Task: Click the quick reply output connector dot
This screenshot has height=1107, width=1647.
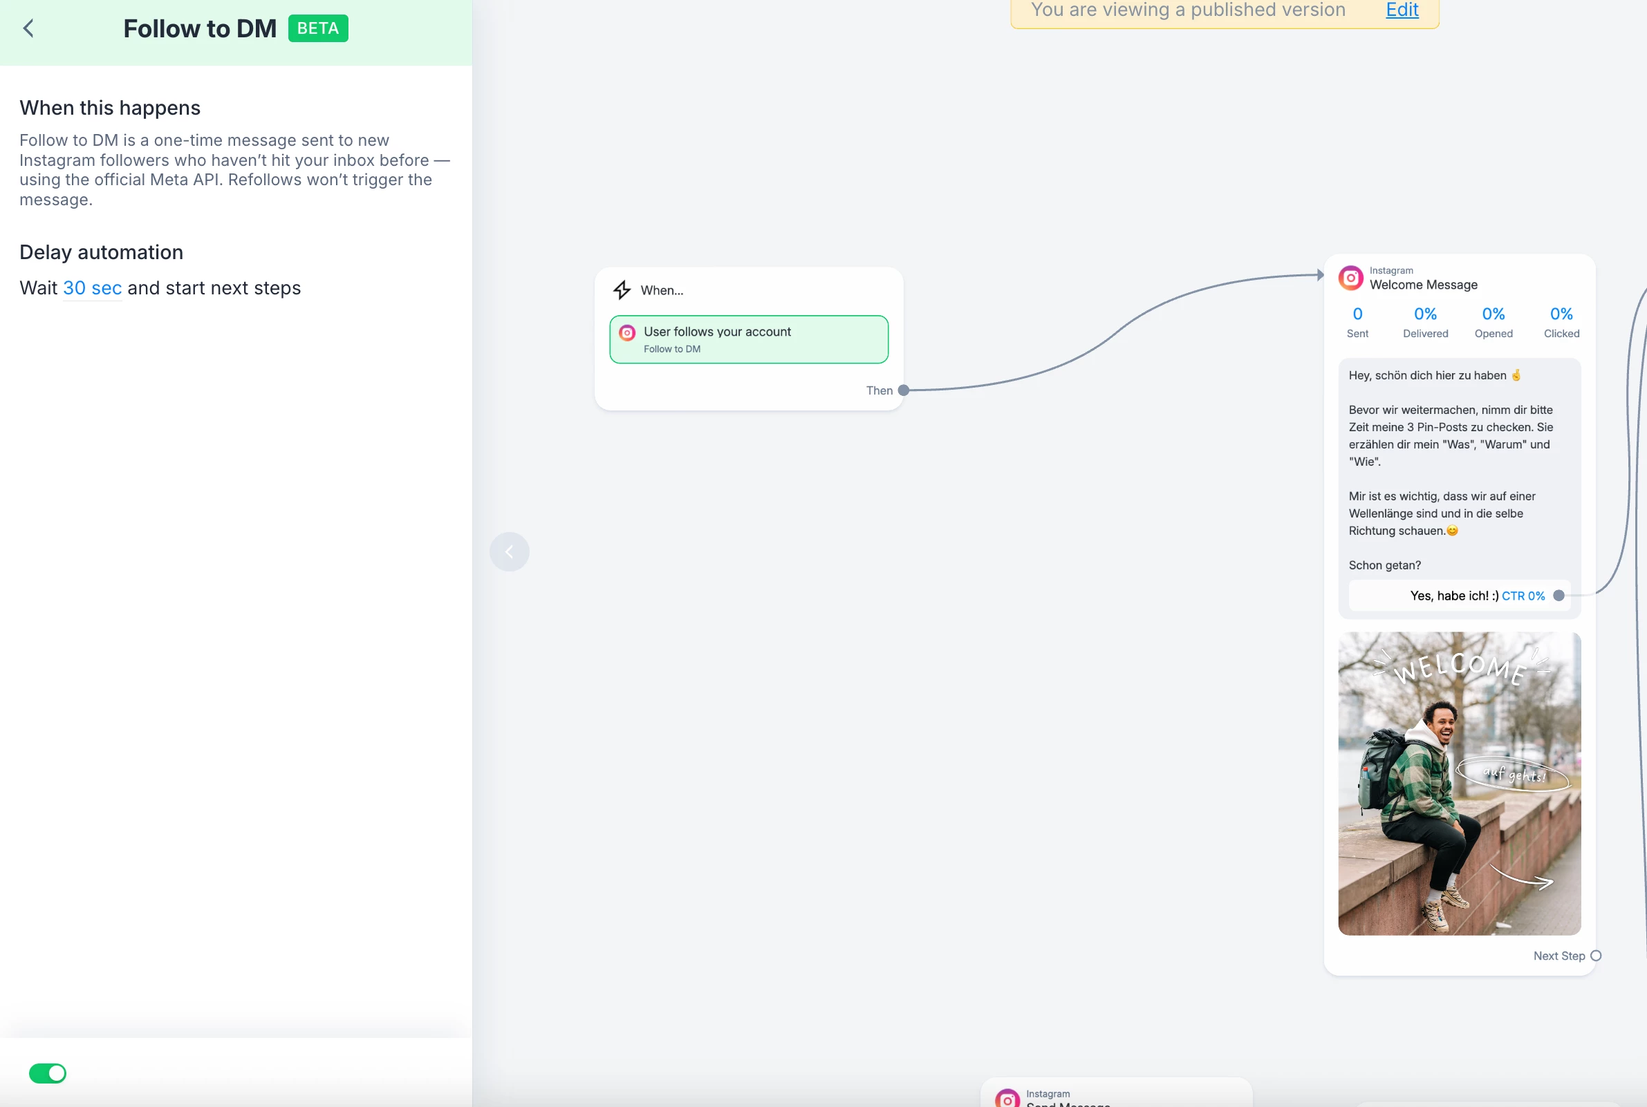Action: 1558,596
